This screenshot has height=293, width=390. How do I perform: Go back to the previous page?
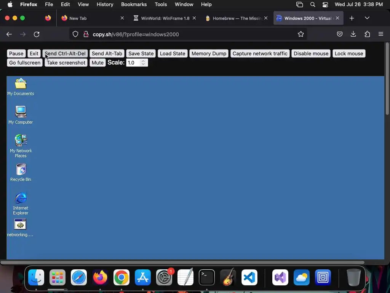pos(9,34)
